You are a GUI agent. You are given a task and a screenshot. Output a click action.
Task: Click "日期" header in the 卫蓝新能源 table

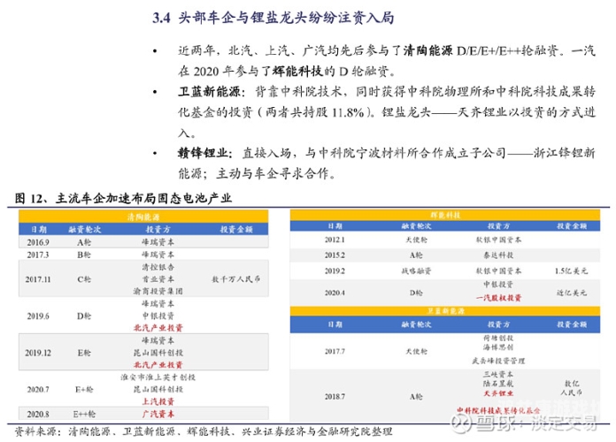tap(335, 324)
